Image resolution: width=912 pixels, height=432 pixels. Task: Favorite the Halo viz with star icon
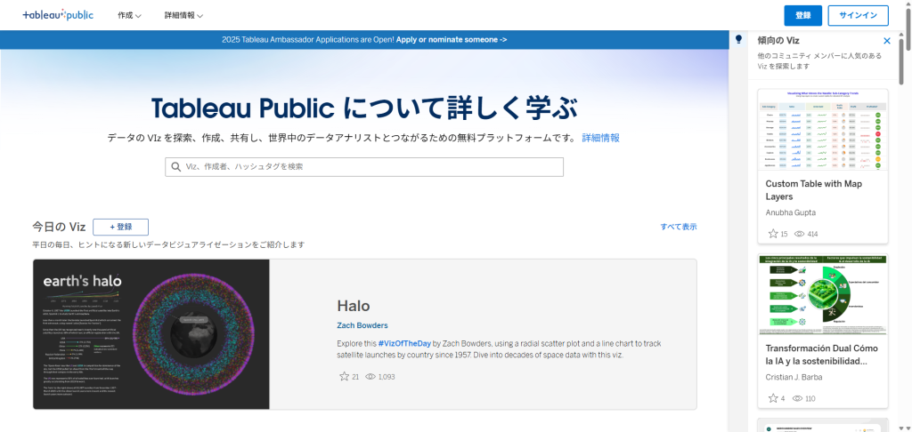[x=344, y=377]
